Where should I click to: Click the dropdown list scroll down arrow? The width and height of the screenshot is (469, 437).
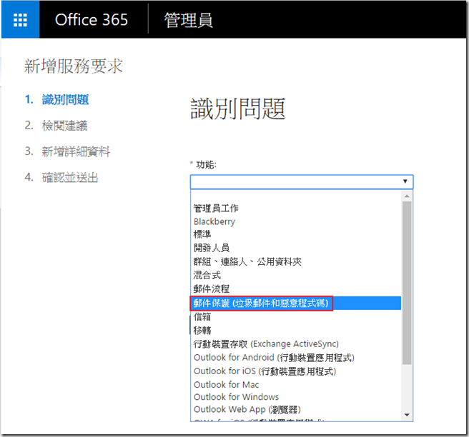pyautogui.click(x=407, y=415)
